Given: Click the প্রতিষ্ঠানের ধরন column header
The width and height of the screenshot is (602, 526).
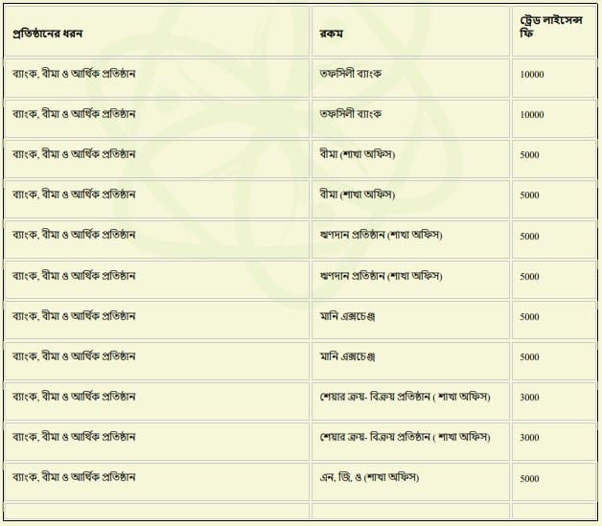Looking at the screenshot, I should coord(48,34).
